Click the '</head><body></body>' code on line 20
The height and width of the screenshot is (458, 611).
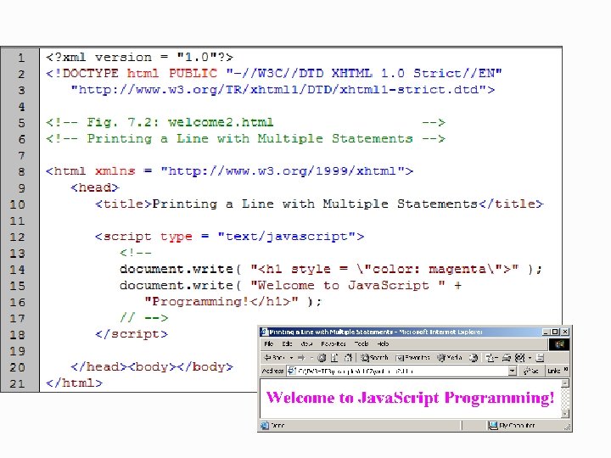(x=152, y=367)
